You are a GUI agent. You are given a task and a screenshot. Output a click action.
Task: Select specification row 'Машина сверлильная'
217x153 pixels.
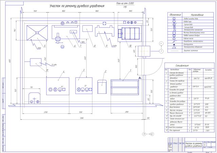point(190,113)
